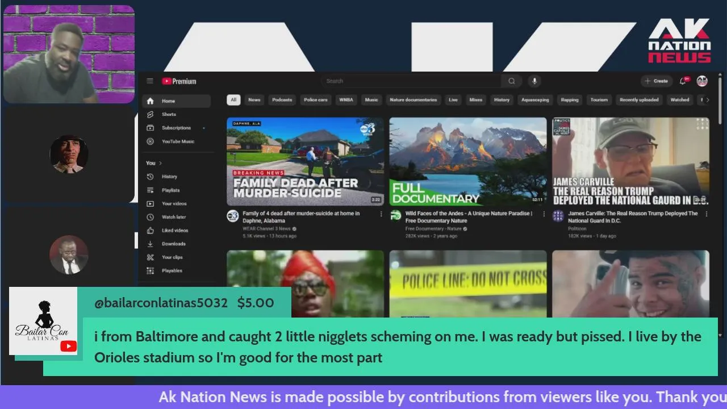Screen dimensions: 727x409
Task: Open options menu for Daphne murder-suicide video
Action: coord(381,214)
